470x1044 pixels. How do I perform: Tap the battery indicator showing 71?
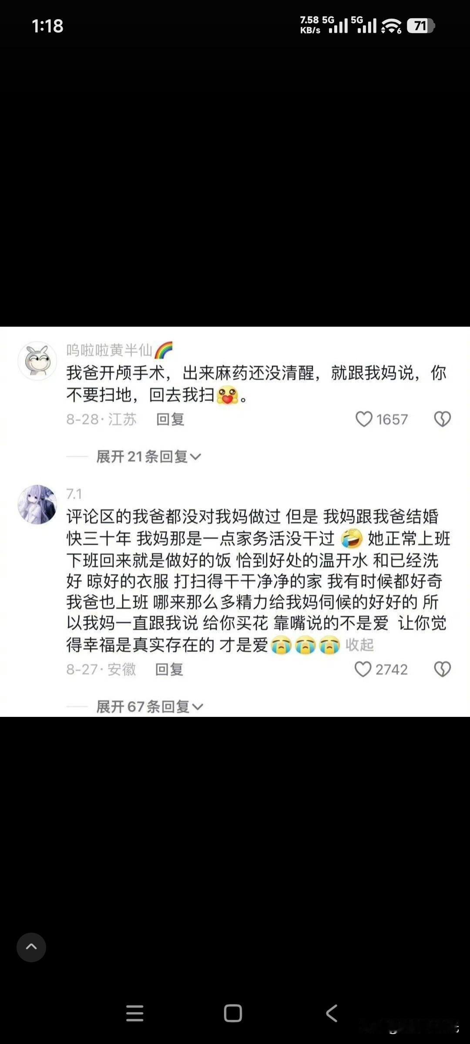(x=421, y=26)
